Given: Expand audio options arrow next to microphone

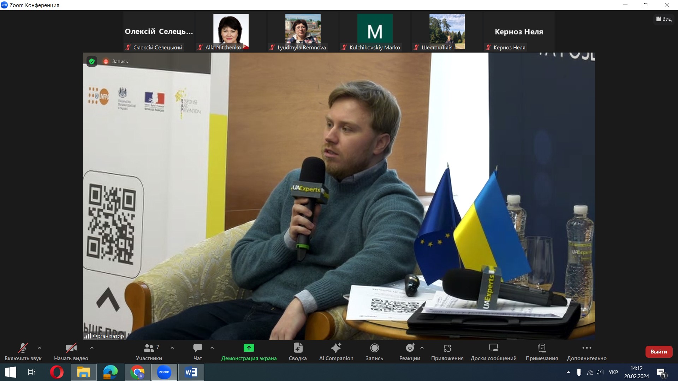Looking at the screenshot, I should [x=40, y=348].
